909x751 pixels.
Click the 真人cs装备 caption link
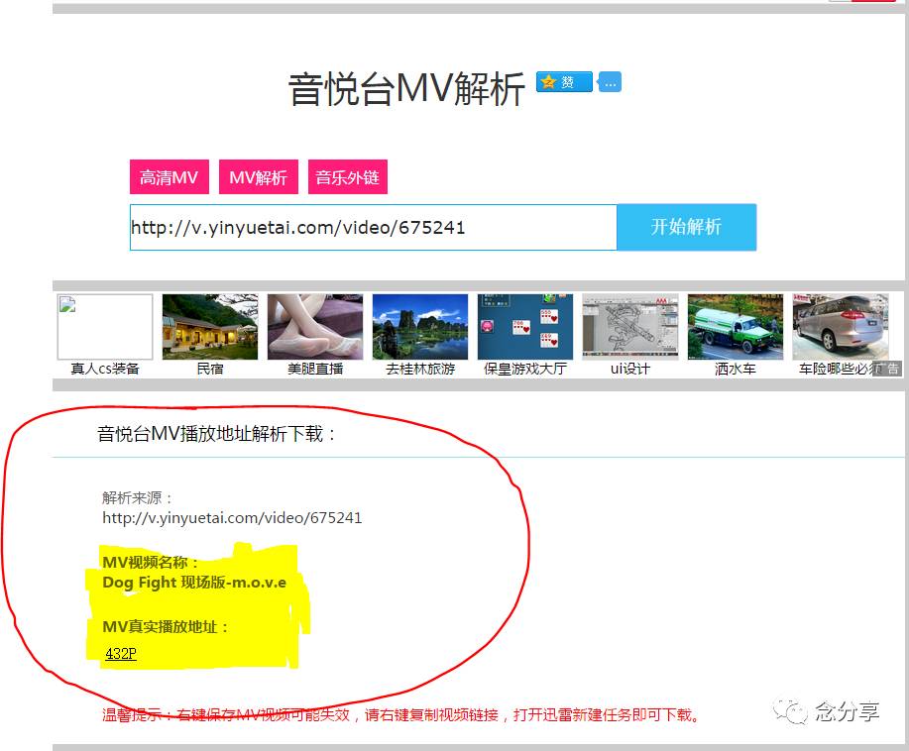click(105, 369)
